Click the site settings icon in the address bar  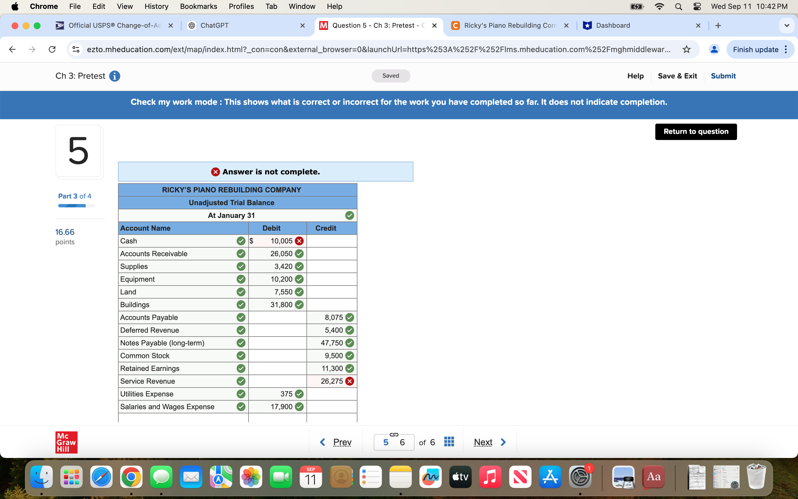coord(76,49)
